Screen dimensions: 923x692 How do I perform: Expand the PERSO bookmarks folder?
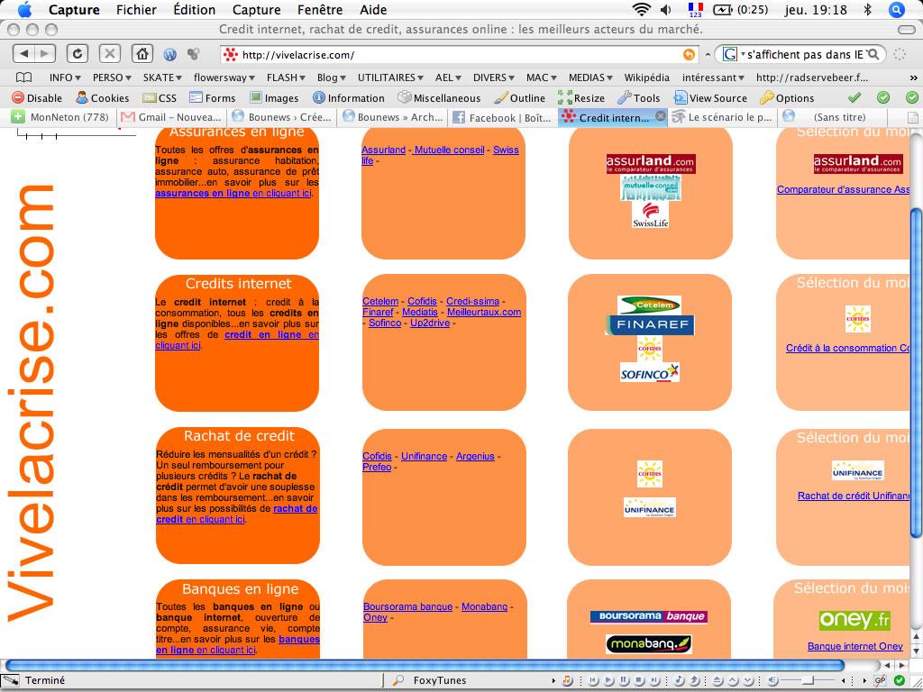112,77
